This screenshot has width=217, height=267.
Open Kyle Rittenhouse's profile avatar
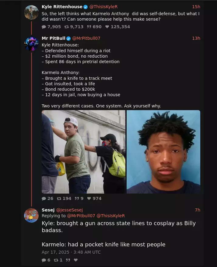coord(31,12)
